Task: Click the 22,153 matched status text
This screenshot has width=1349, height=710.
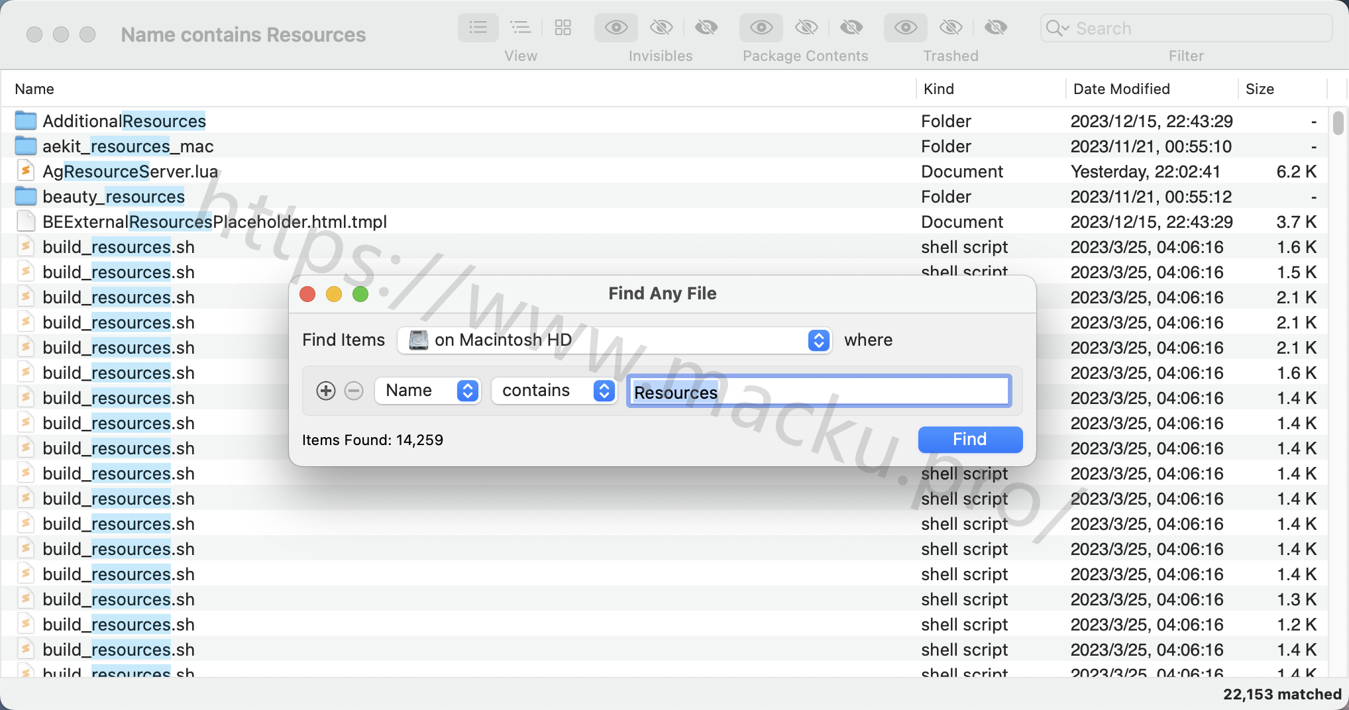Action: coord(1282,694)
